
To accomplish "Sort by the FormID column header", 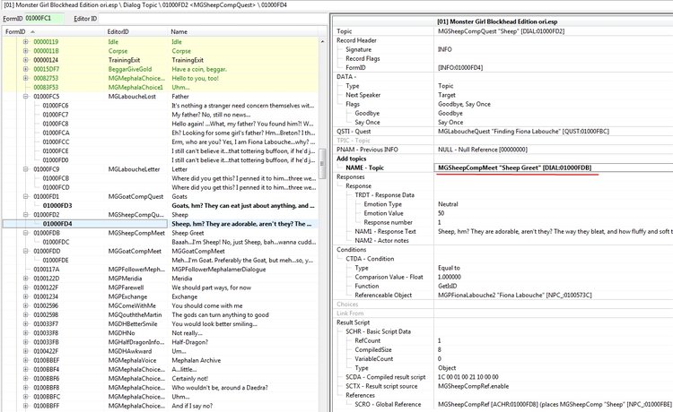I will [54, 31].
